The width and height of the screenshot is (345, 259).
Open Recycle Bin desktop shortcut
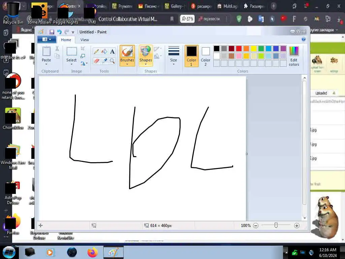click(x=13, y=13)
